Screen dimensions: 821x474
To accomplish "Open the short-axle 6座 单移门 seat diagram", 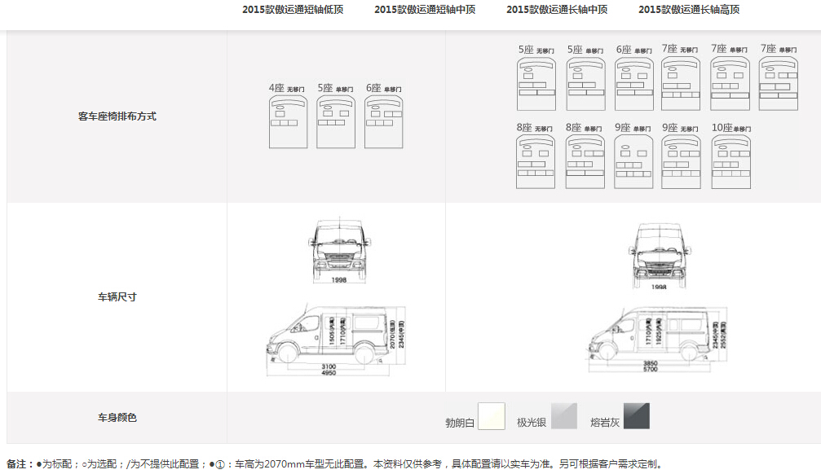I will [x=384, y=121].
